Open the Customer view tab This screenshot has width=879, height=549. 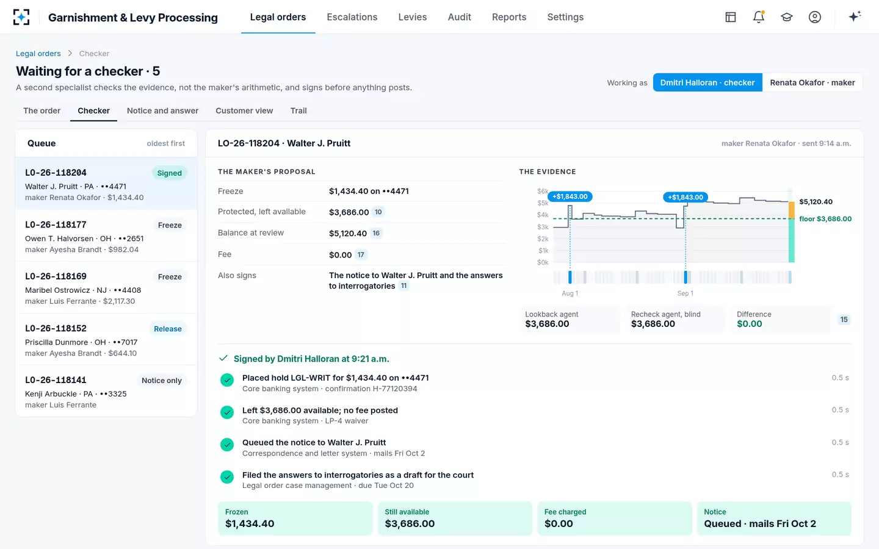pyautogui.click(x=244, y=110)
